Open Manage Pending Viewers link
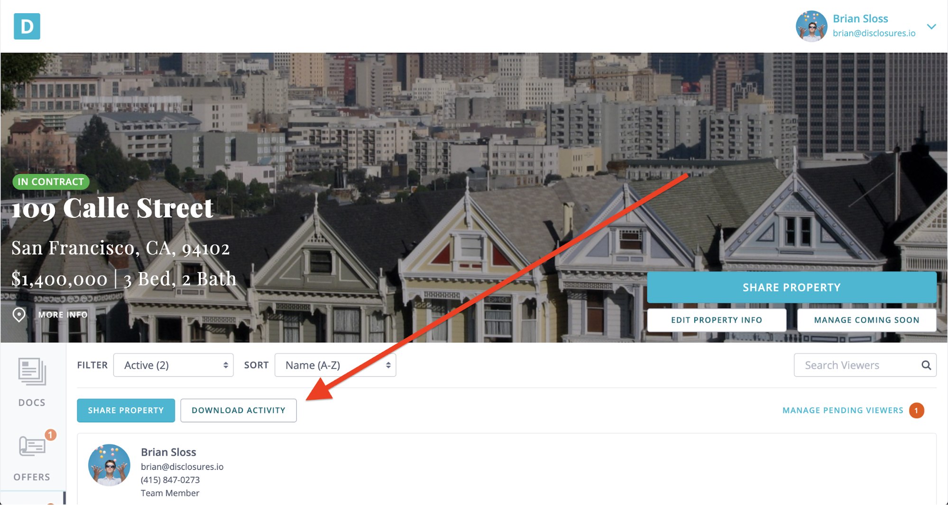The image size is (948, 505). coord(843,411)
